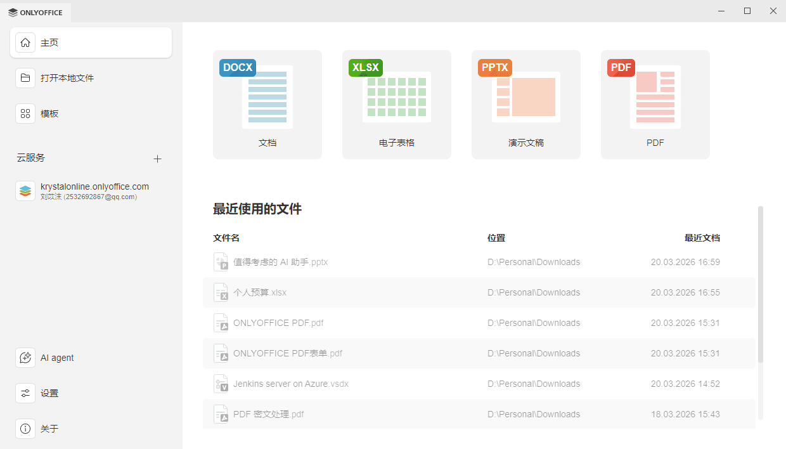This screenshot has width=786, height=449.
Task: Sort files by 最近文档 column header
Action: (x=703, y=237)
